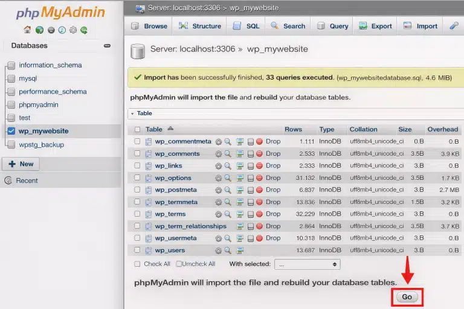Click the green globe icon in sidebar
The width and height of the screenshot is (464, 309).
(x=39, y=30)
